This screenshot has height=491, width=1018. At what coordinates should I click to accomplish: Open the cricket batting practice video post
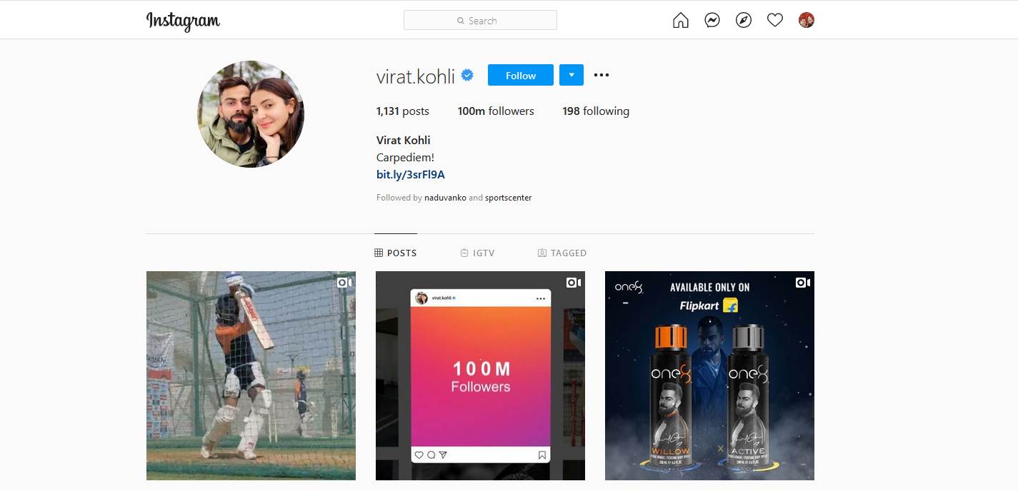pyautogui.click(x=251, y=375)
